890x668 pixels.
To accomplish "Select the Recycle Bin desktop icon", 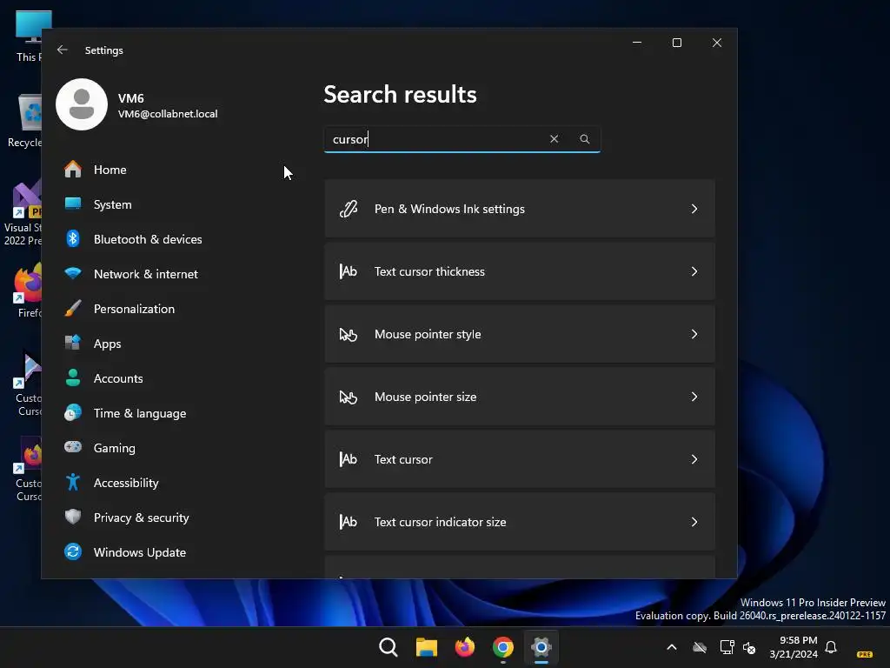I will pyautogui.click(x=24, y=120).
